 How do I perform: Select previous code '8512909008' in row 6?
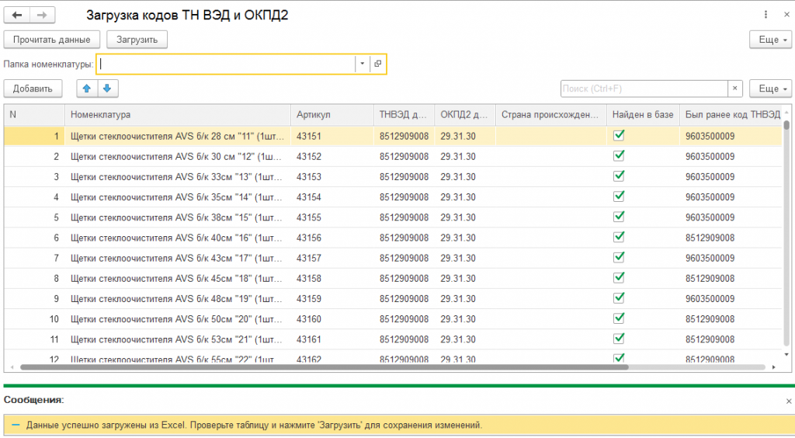click(731, 238)
